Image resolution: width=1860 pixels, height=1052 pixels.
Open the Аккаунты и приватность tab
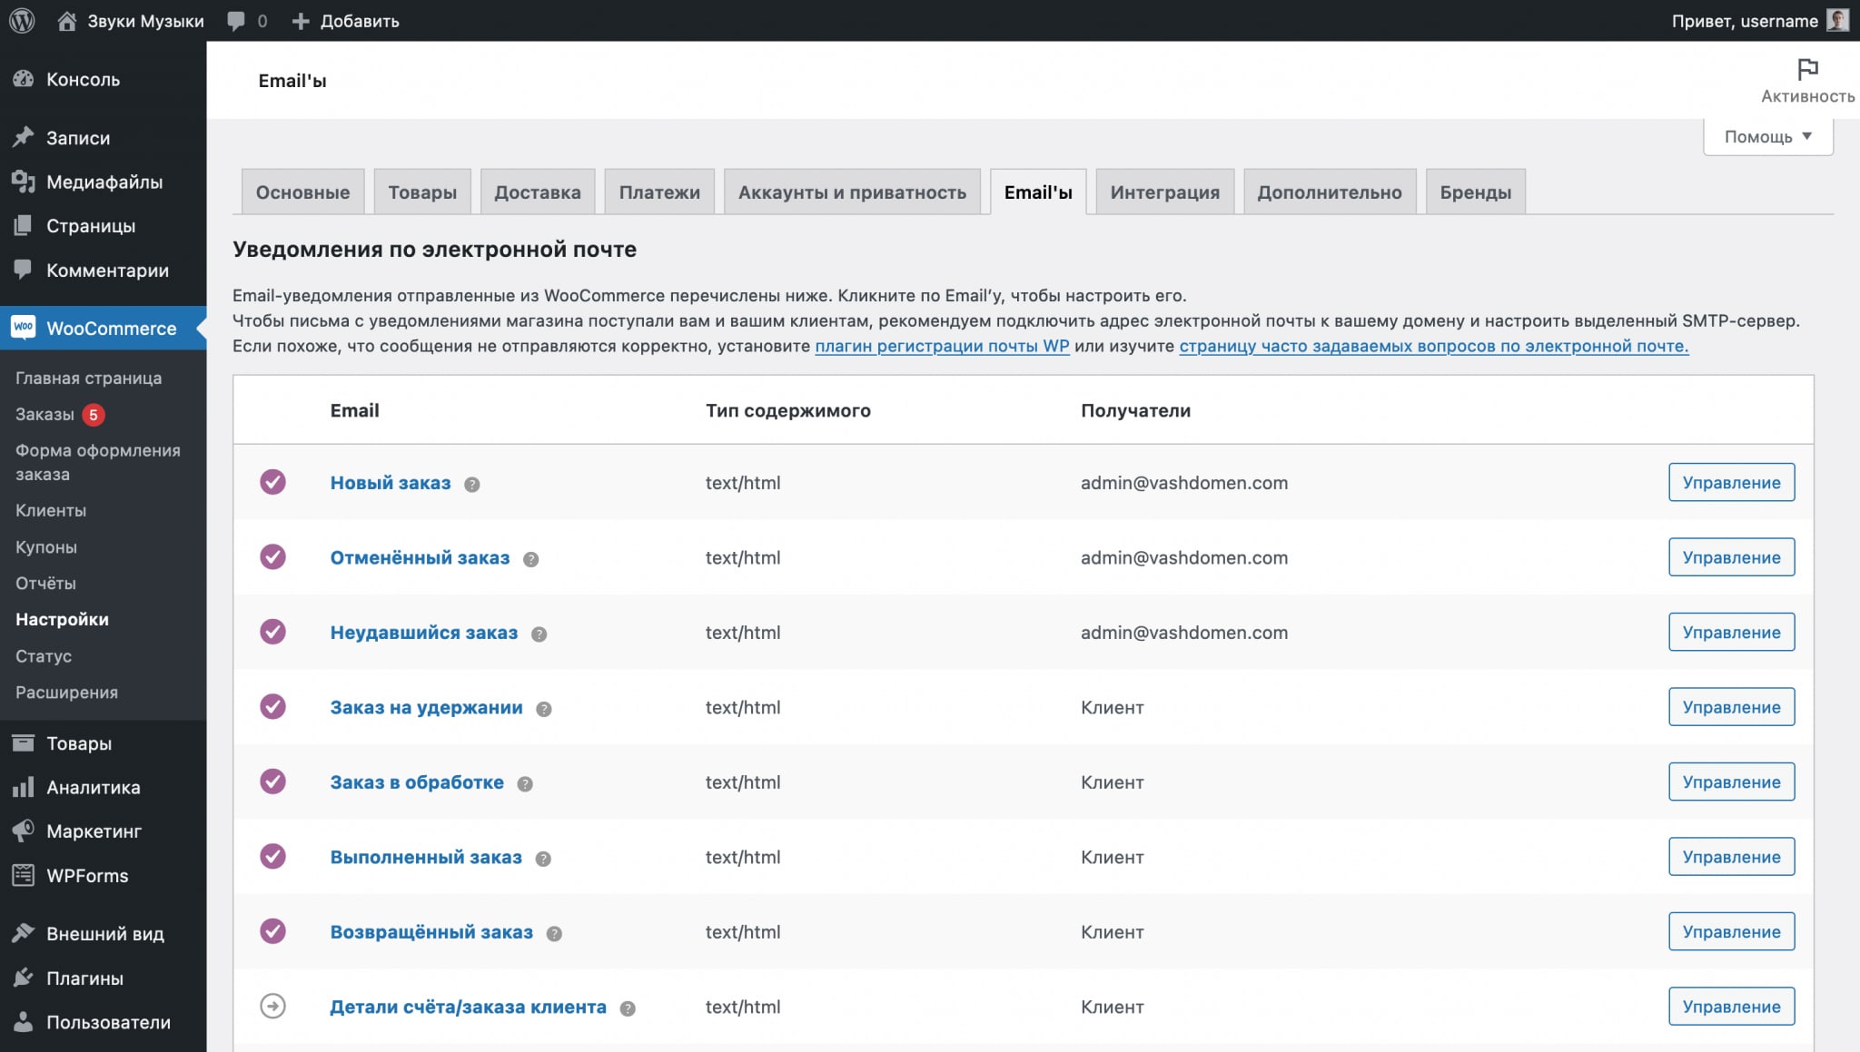pos(852,192)
